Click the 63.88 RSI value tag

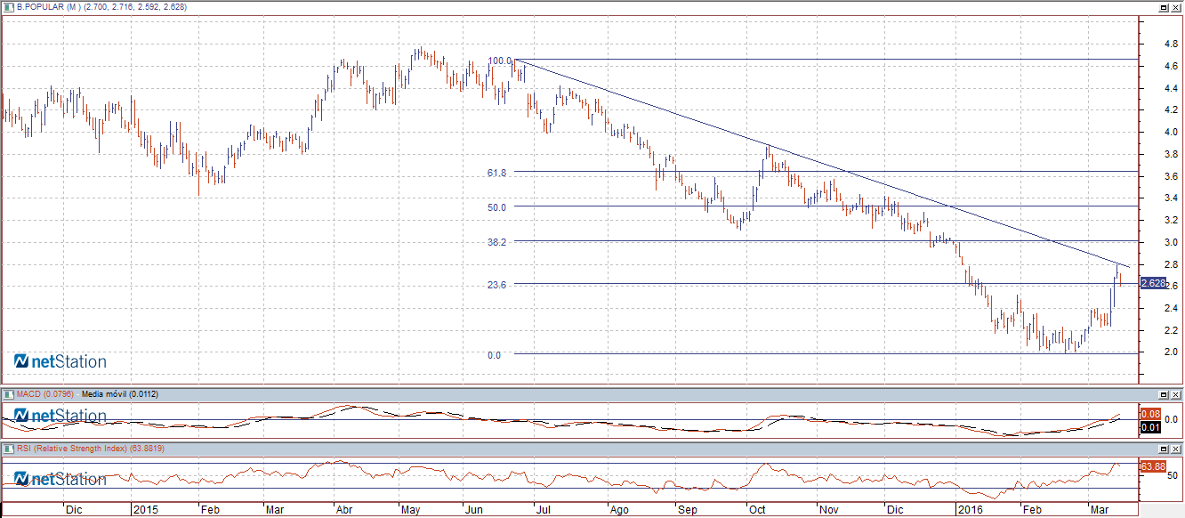[1152, 465]
